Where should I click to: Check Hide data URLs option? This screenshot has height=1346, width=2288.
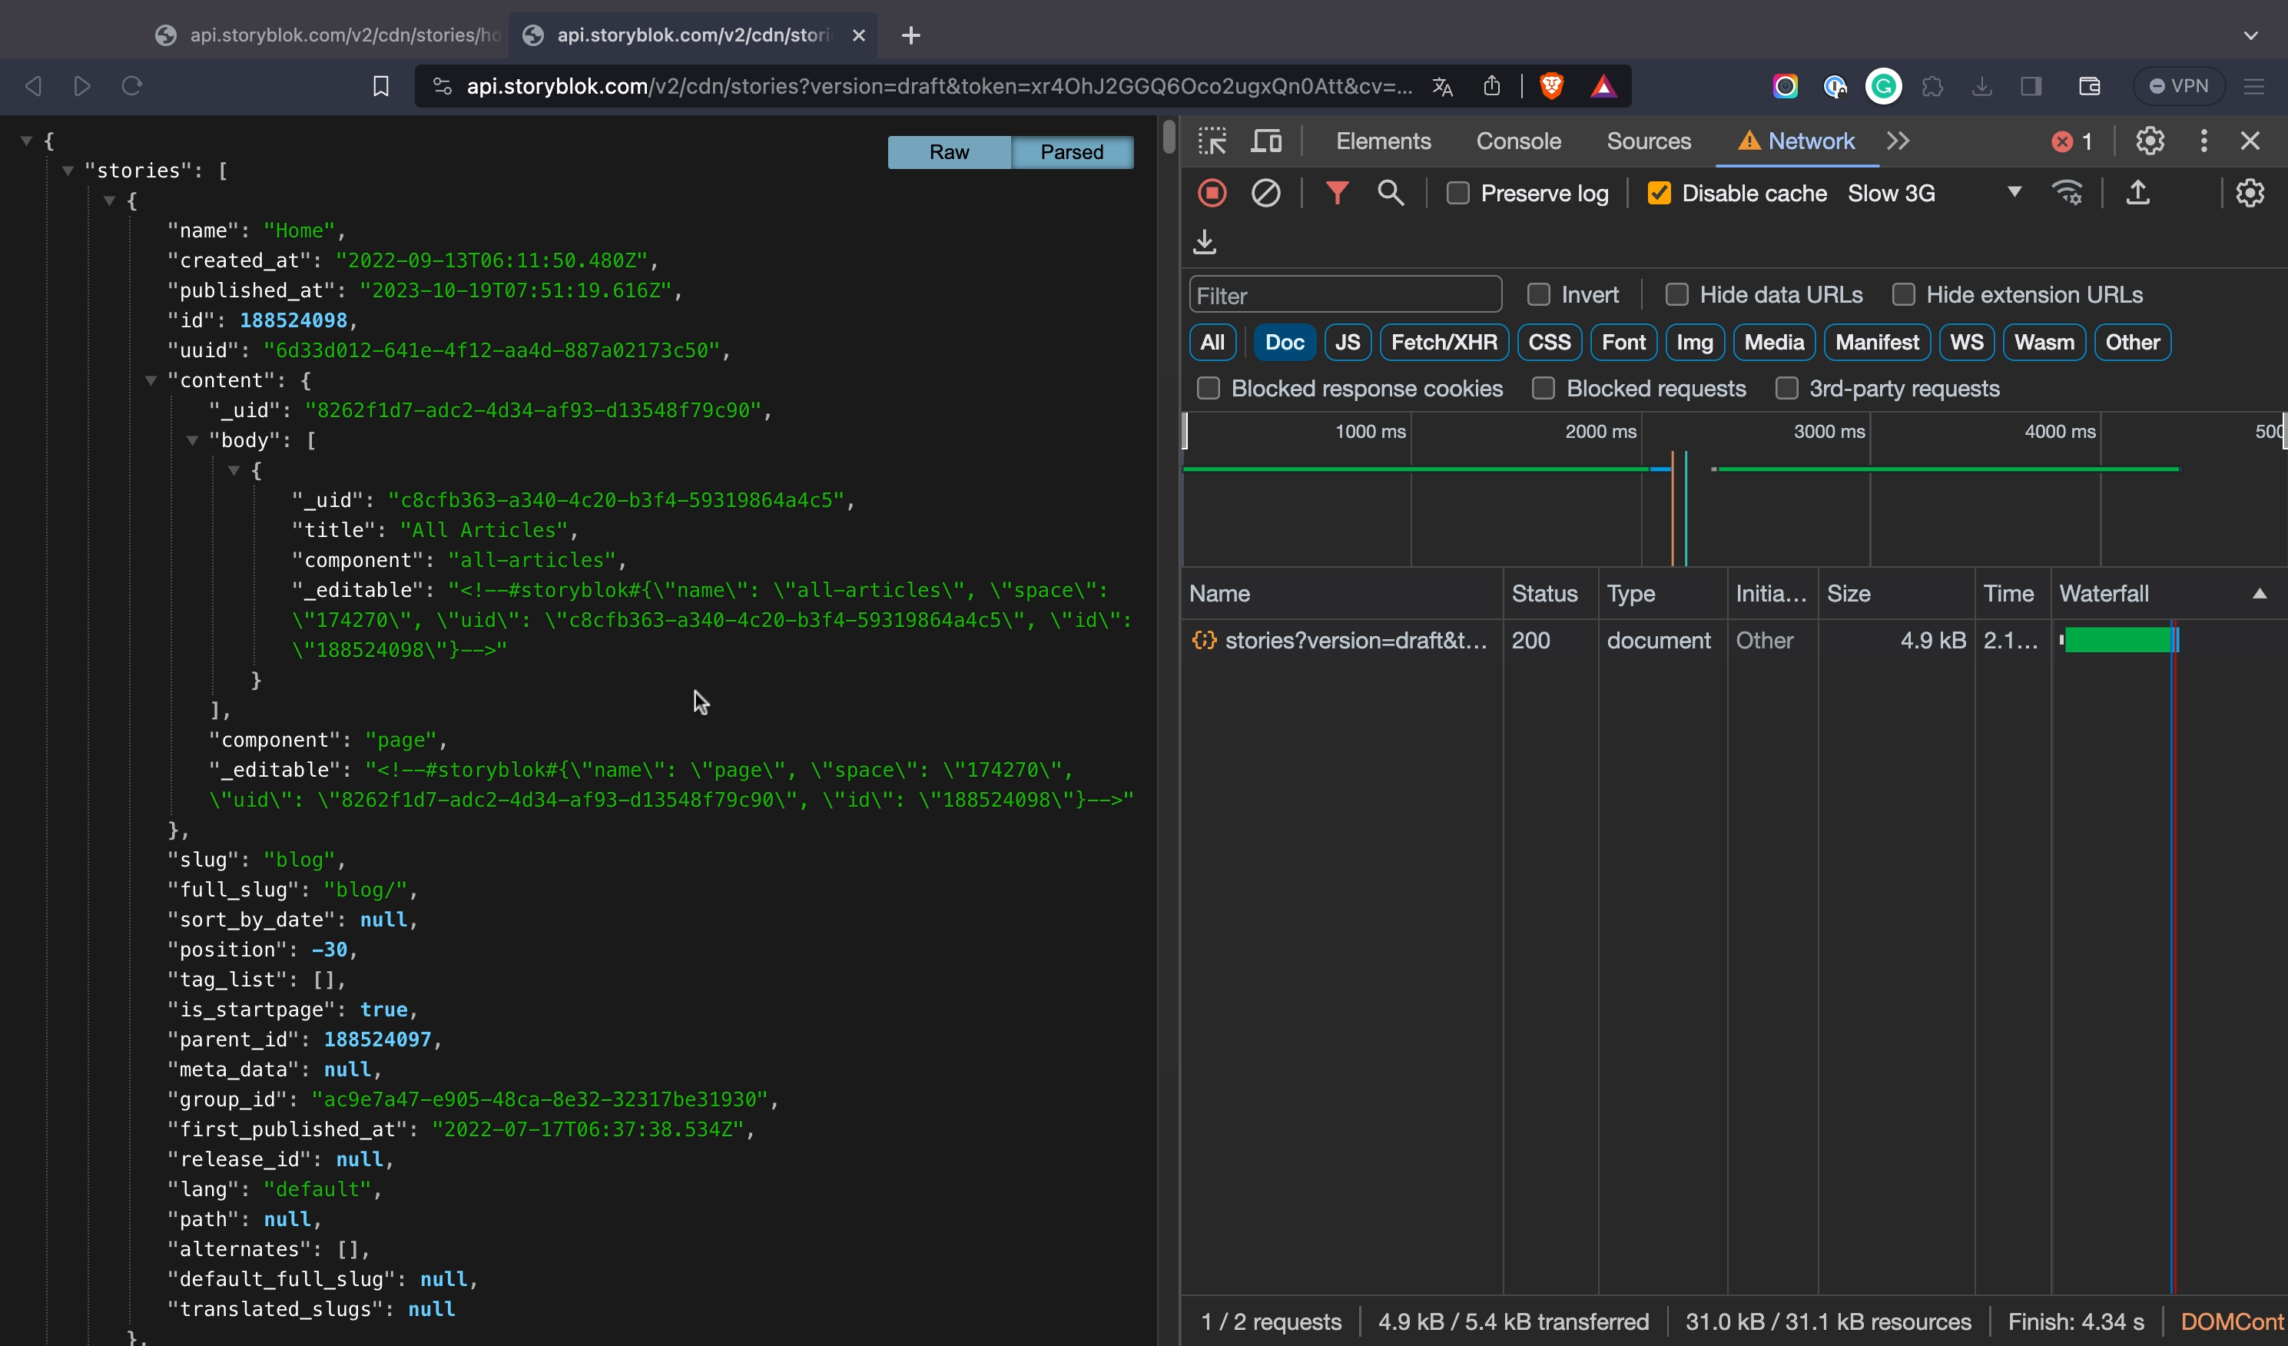click(1677, 295)
